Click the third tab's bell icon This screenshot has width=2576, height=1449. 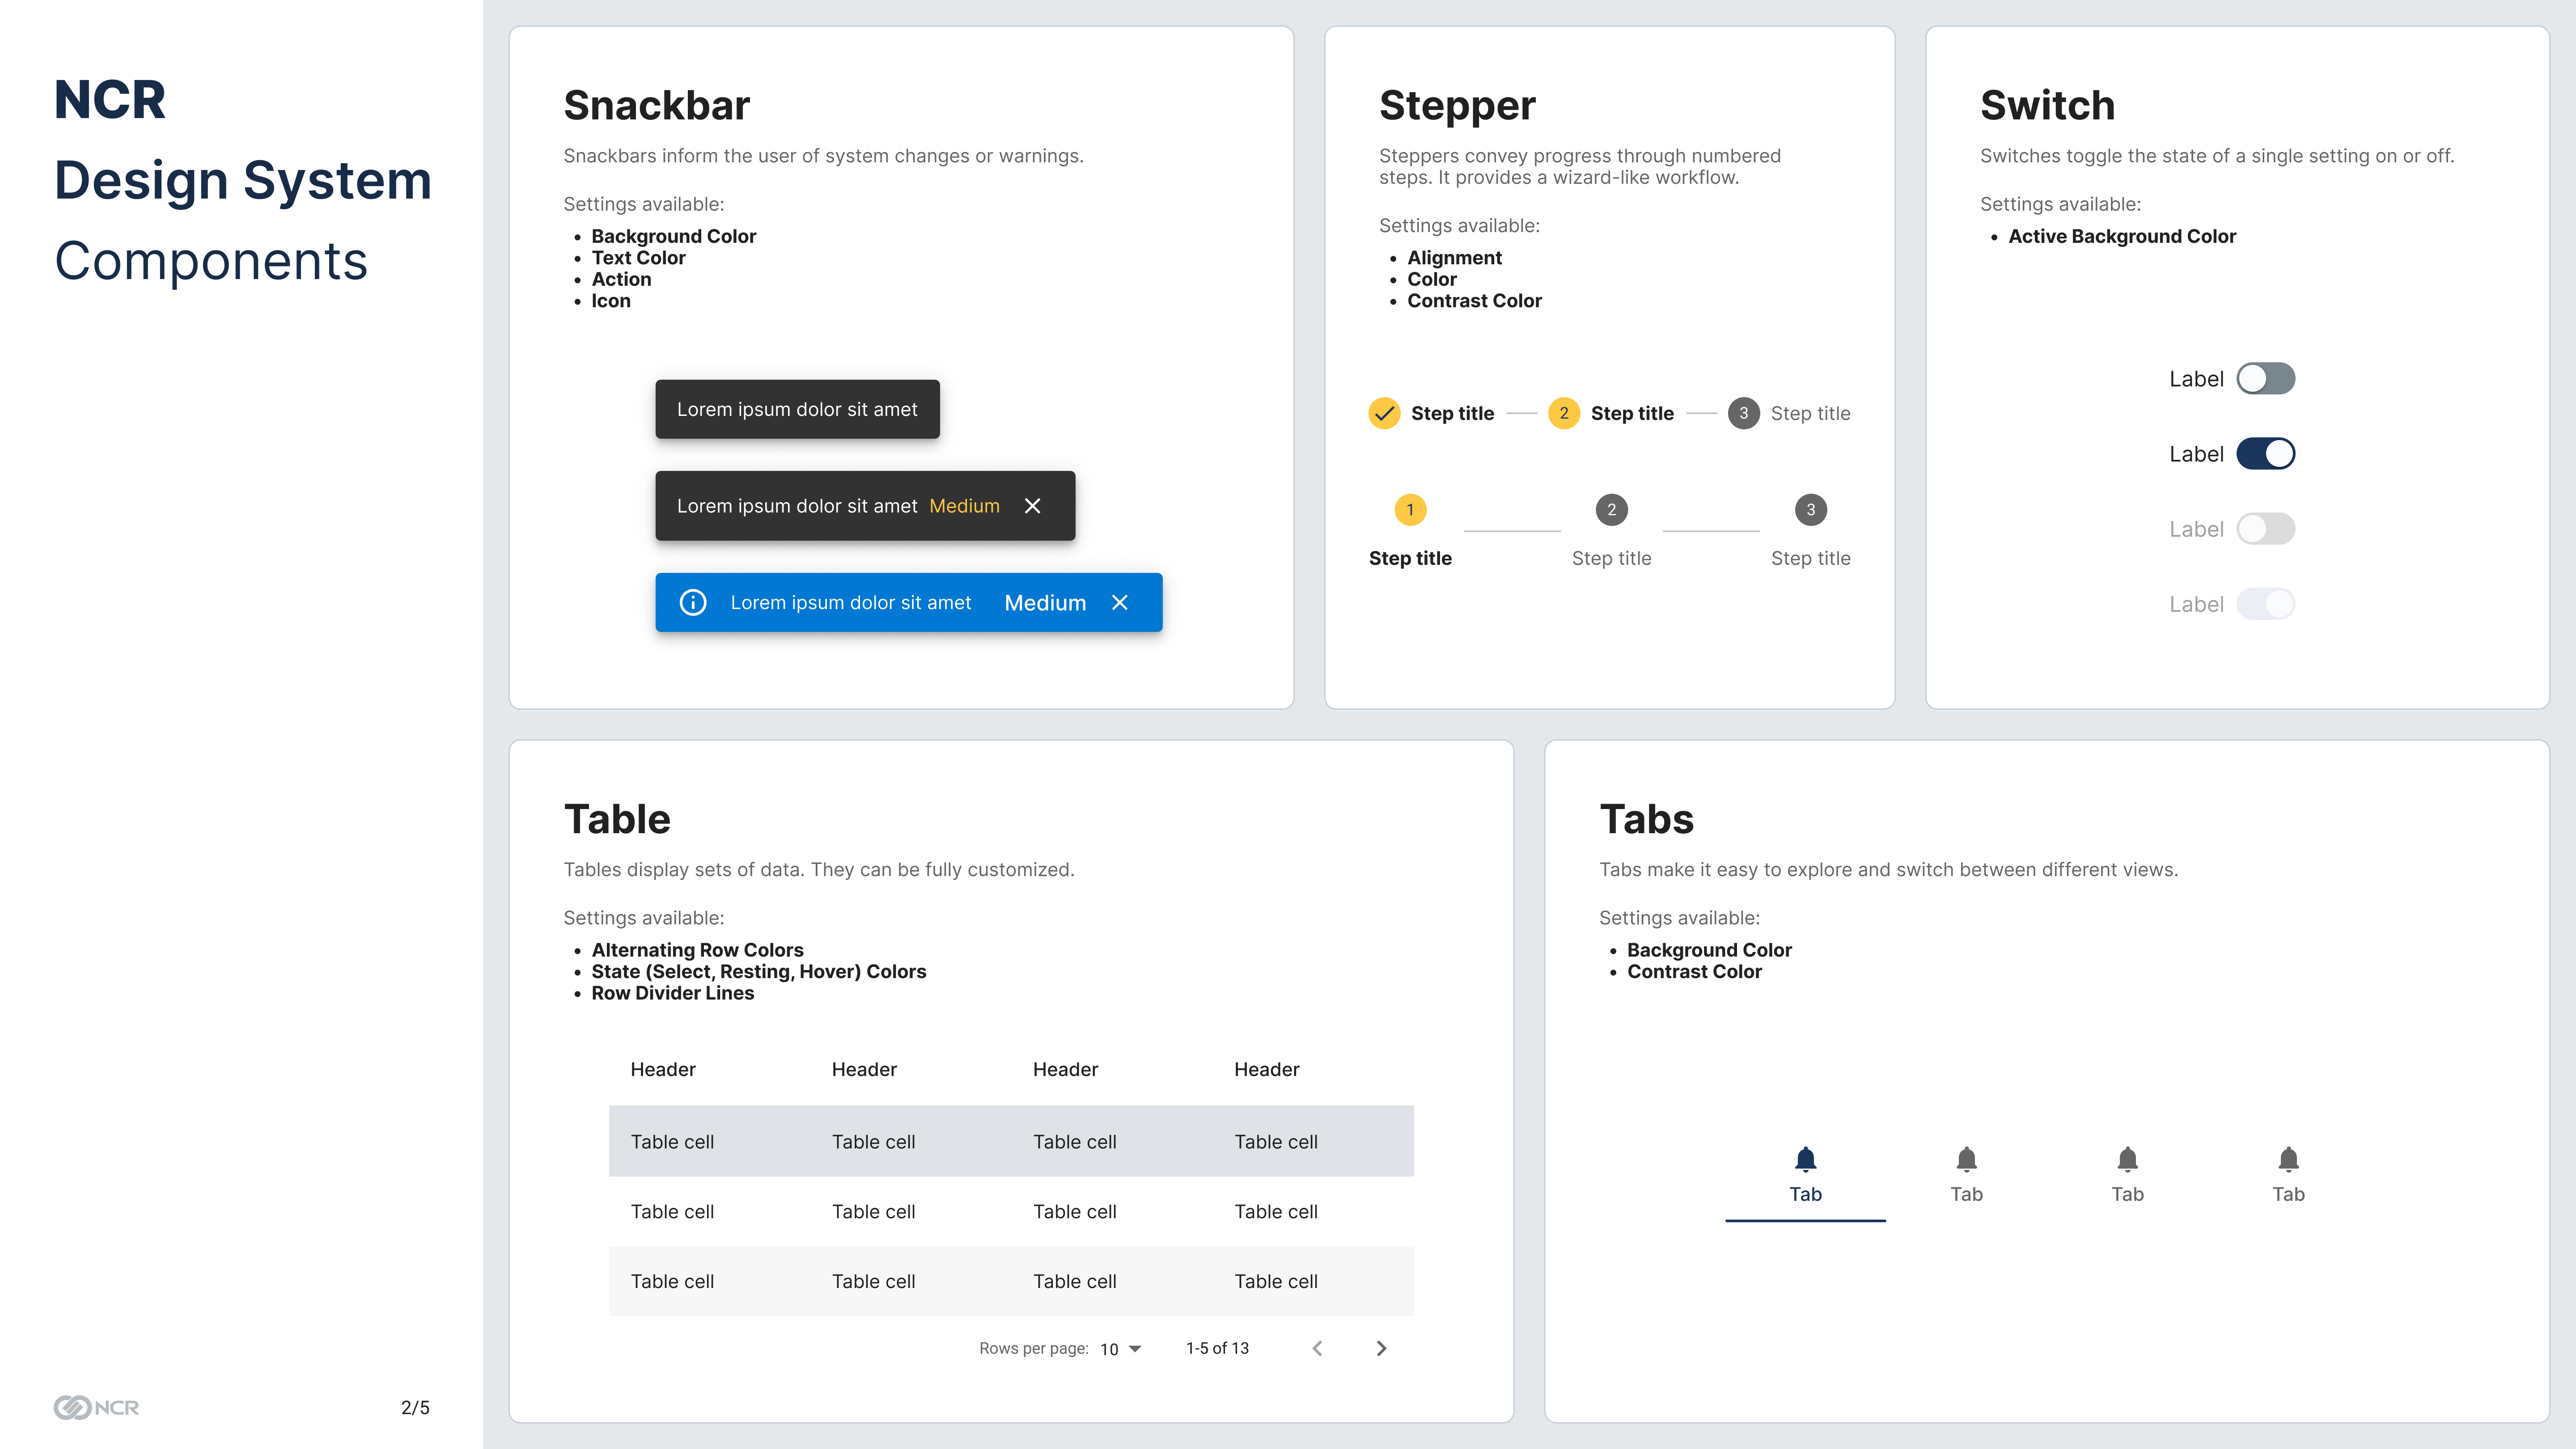(x=2127, y=1159)
